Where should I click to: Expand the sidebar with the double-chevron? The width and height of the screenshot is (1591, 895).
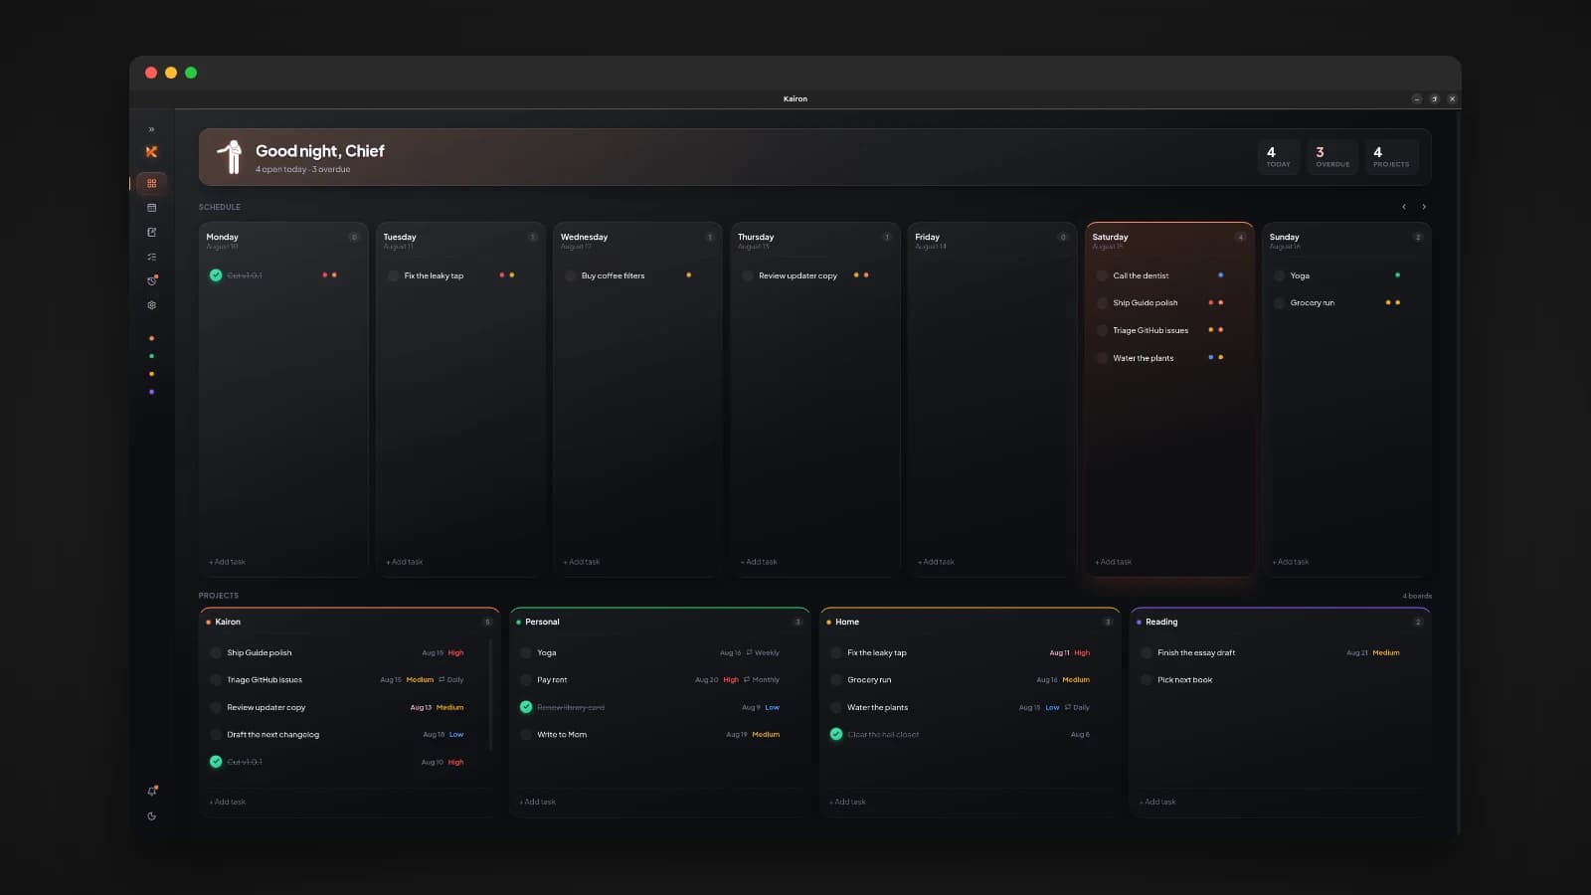coord(151,129)
